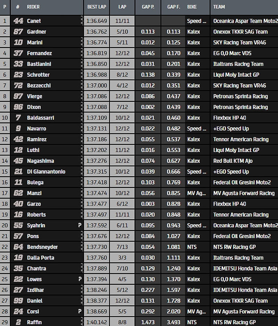
Task: Select the number 87 badge beside Gardner
Action: click(x=18, y=32)
